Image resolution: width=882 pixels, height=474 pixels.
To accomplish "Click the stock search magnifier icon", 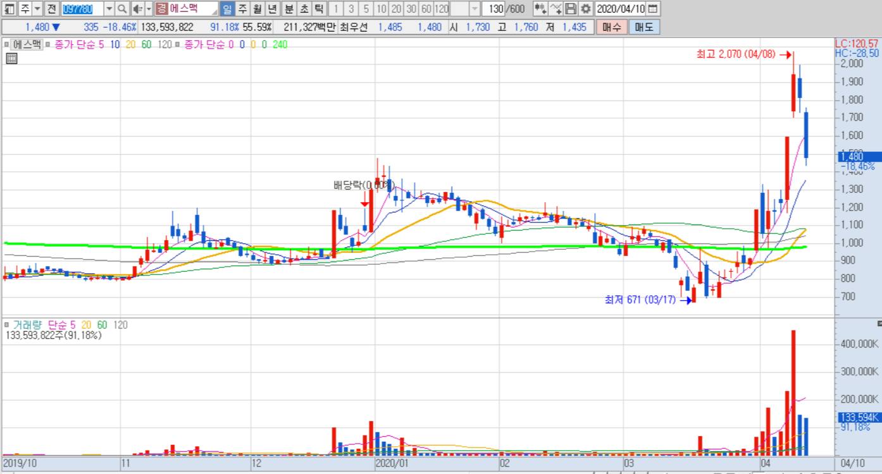I will (x=121, y=9).
